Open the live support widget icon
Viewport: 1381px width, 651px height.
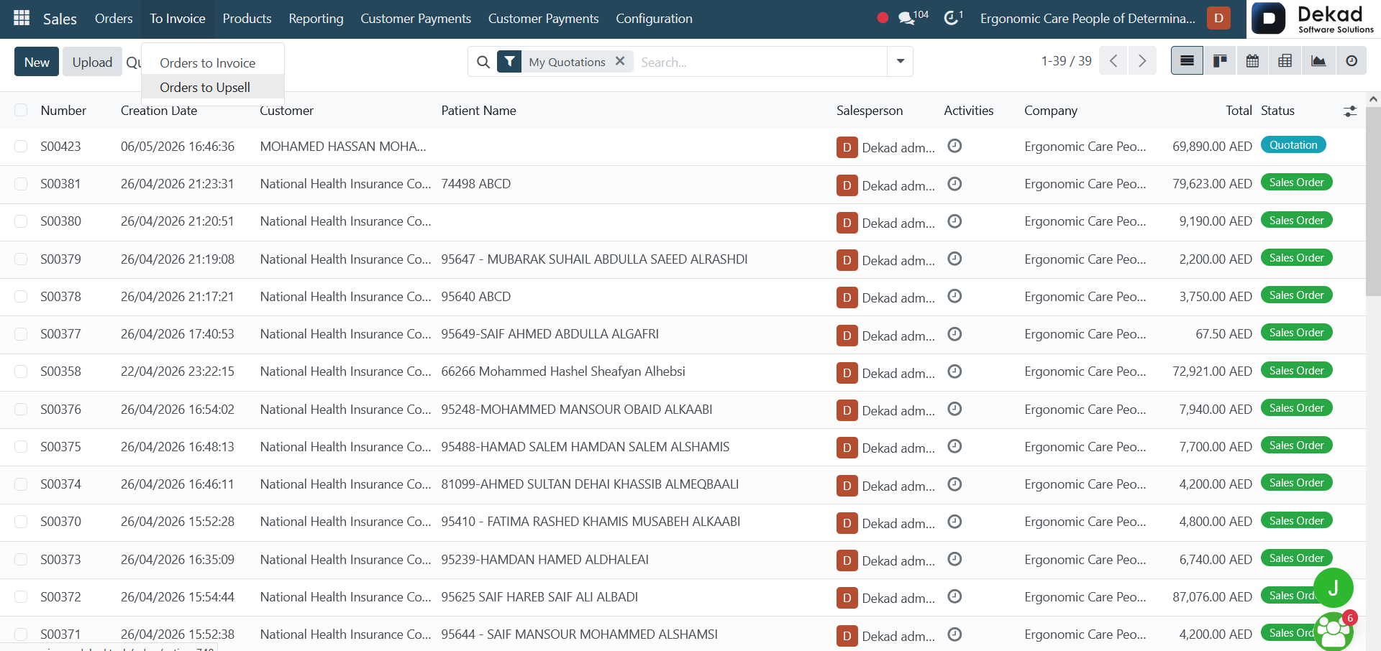[x=1334, y=632]
